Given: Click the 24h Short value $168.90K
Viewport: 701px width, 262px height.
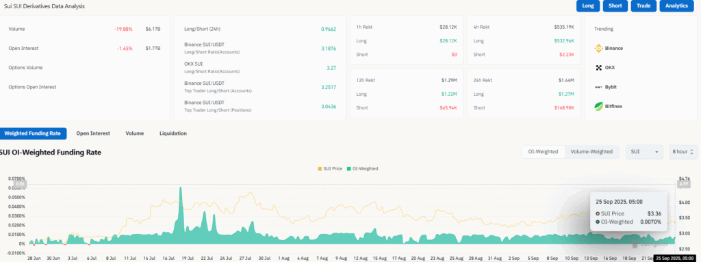Looking at the screenshot, I should pos(564,108).
